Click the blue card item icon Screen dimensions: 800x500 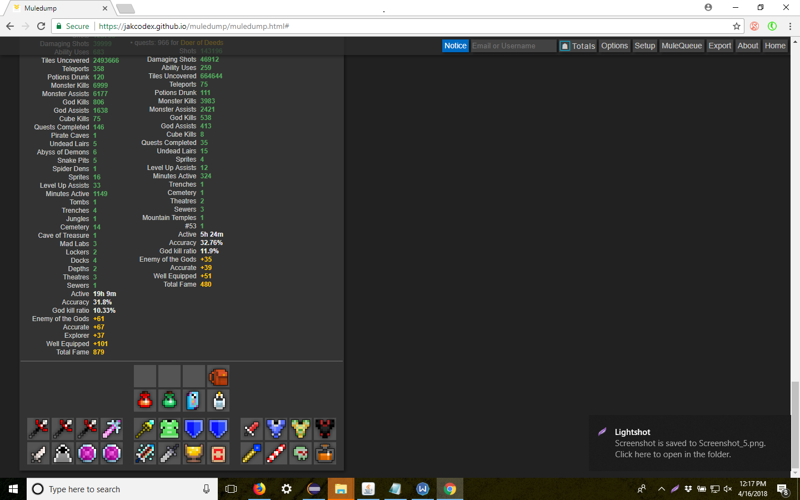[x=194, y=401]
